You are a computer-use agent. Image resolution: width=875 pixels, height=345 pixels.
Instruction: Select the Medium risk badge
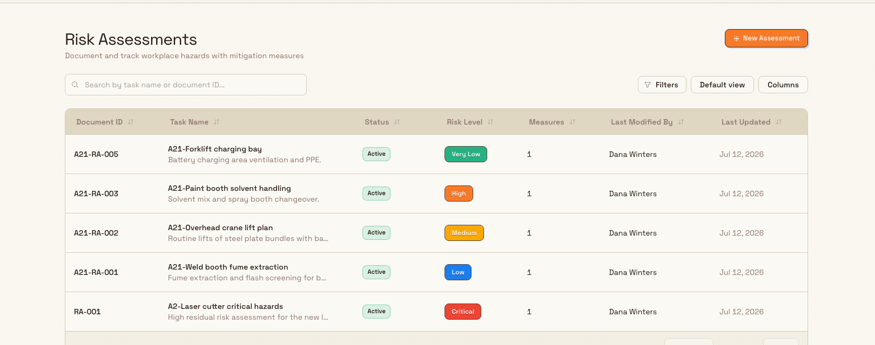464,233
